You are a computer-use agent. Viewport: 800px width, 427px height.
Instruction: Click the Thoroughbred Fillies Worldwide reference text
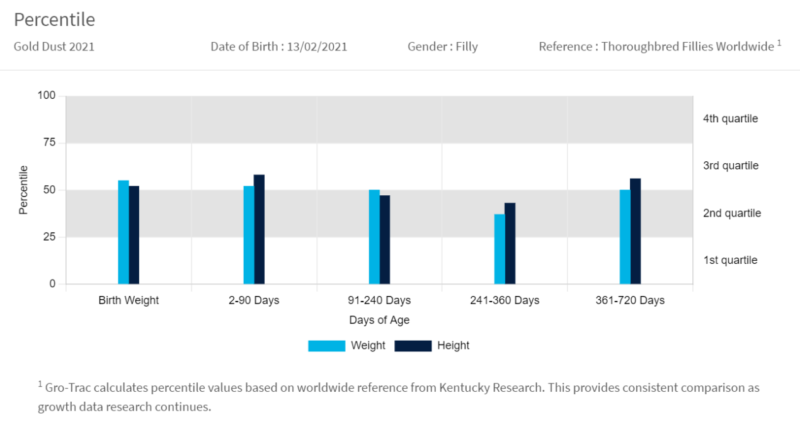(x=687, y=47)
